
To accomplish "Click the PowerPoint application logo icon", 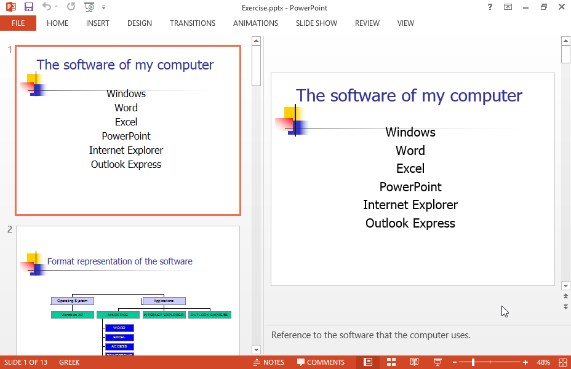I will 11,7.
